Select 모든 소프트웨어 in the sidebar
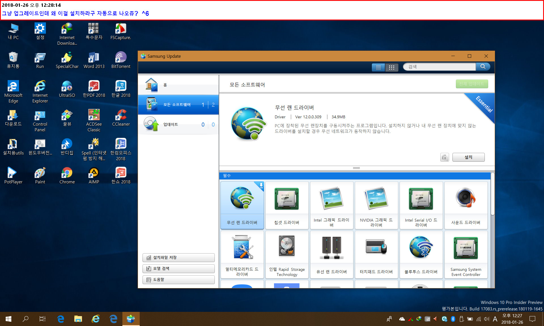Screen dimensions: 544x326 (x=178, y=105)
